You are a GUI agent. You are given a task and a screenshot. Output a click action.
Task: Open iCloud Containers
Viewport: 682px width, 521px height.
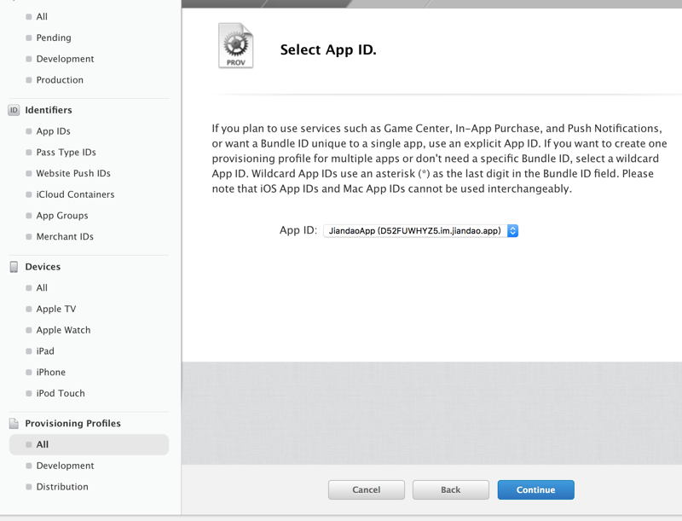75,194
